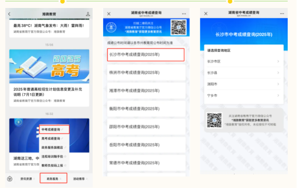Expand the 浏阳市 region row
Screen dimensions: 297x188
(242, 84)
